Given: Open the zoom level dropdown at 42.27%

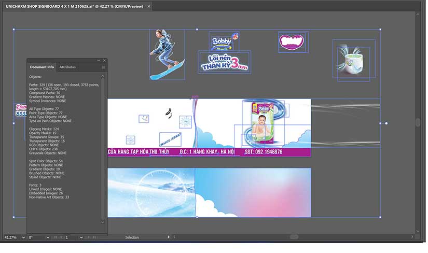Looking at the screenshot, I should tap(23, 237).
